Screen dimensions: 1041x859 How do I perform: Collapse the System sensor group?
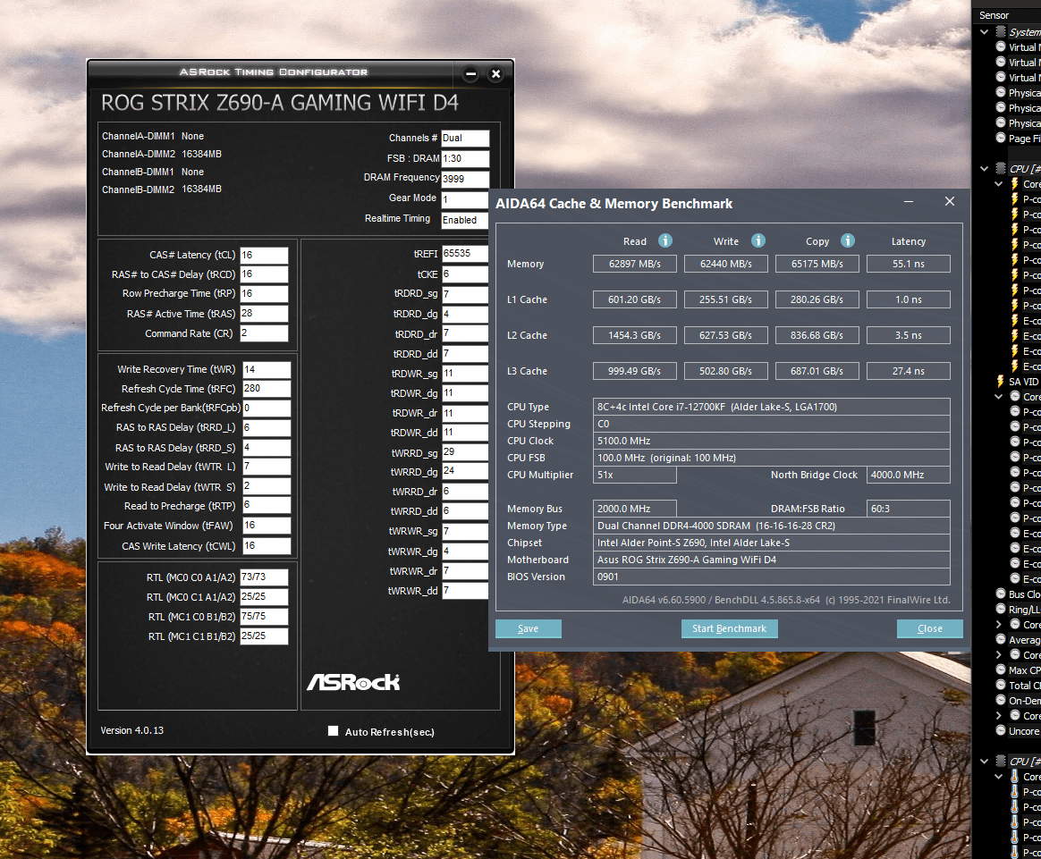point(985,32)
